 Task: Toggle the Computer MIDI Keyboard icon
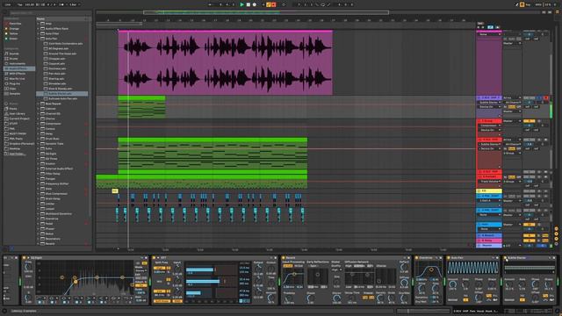tap(522, 4)
